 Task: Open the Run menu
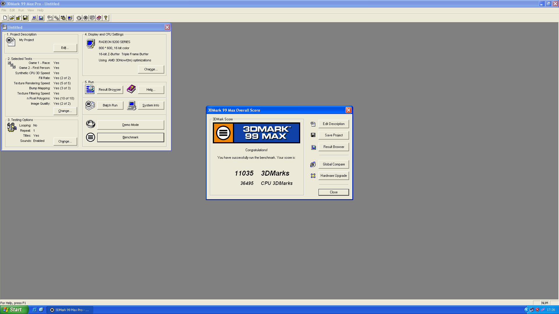pyautogui.click(x=21, y=10)
